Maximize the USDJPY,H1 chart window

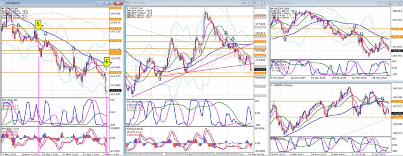[109, 3]
